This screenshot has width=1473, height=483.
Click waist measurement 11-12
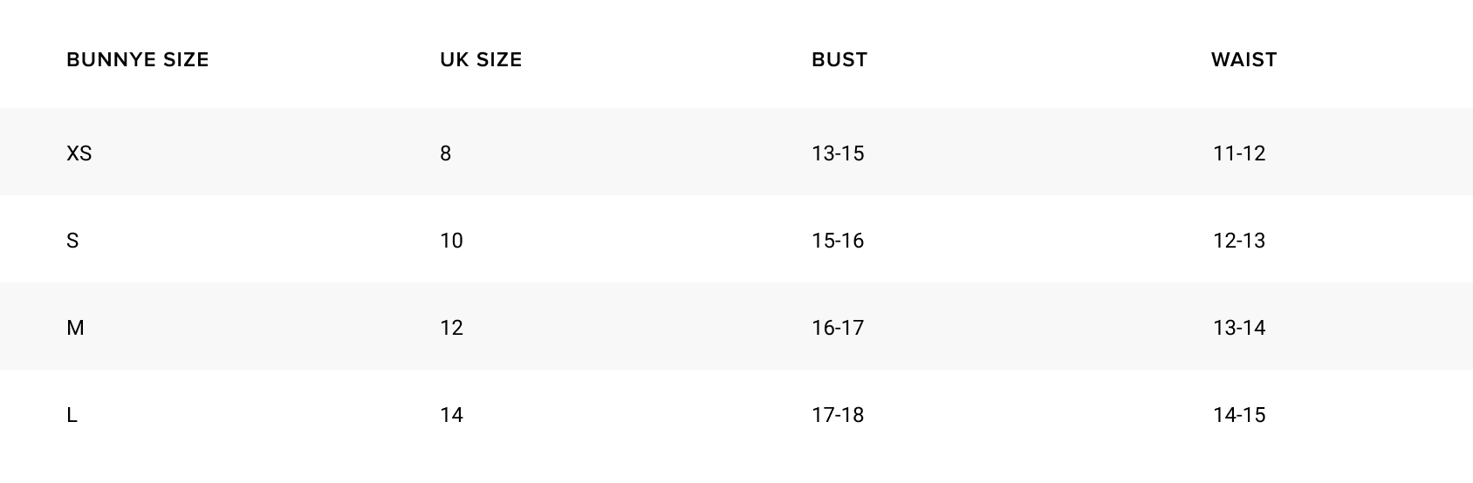tap(1239, 153)
